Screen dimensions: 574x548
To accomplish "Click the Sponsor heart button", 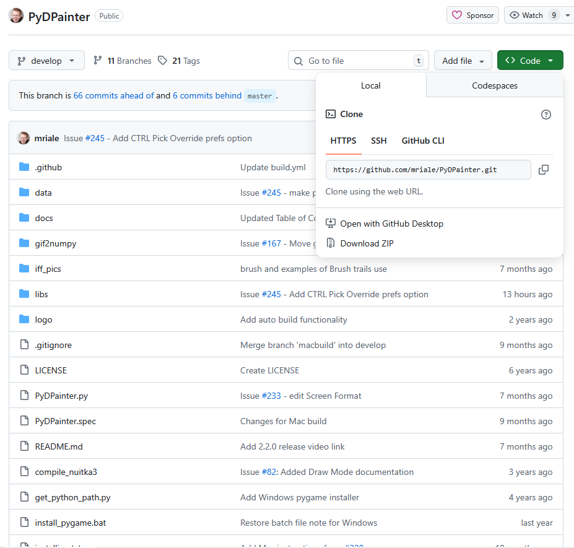I will pos(472,15).
